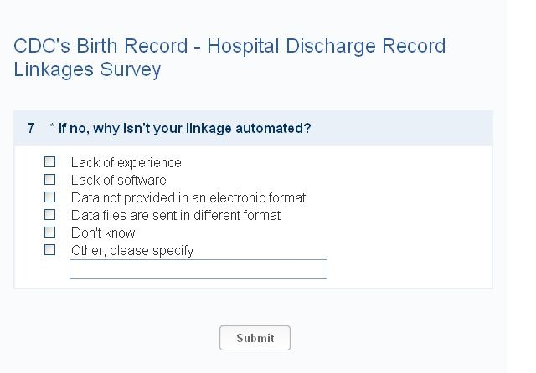Click the "Linkages Survey" heading line
The image size is (536, 373).
pos(87,69)
